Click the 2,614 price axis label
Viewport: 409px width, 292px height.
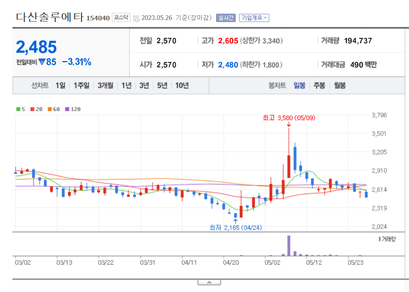(379, 189)
